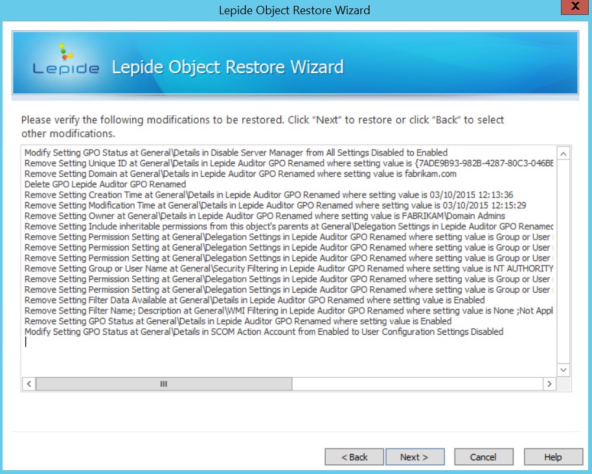Image resolution: width=592 pixels, height=474 pixels.
Task: Cancel the restore wizard
Action: [483, 457]
